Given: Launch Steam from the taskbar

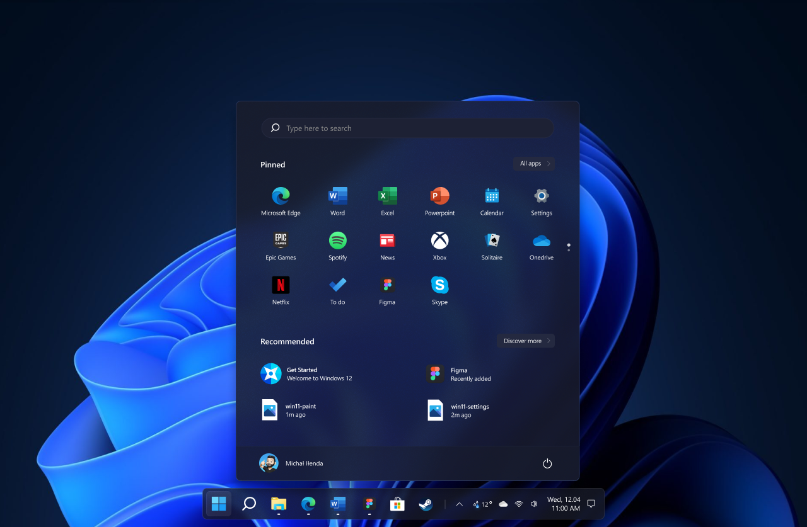Looking at the screenshot, I should 426,504.
